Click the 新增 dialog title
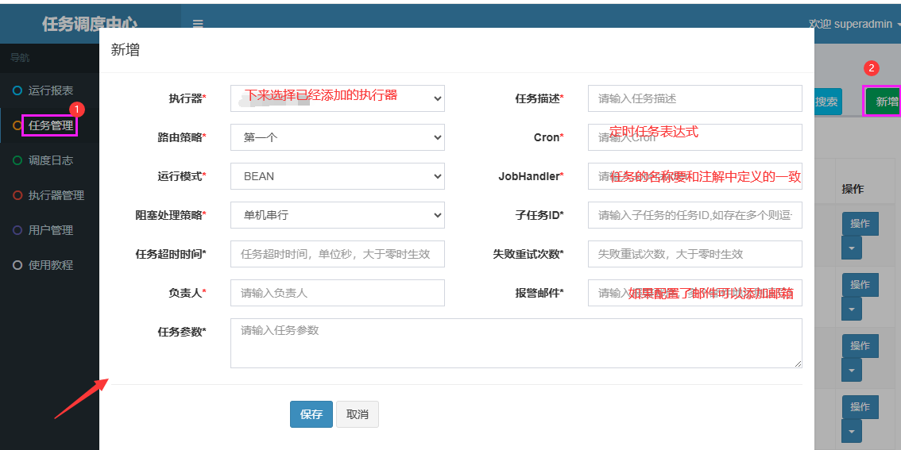Viewport: 901px width, 450px height. point(126,50)
